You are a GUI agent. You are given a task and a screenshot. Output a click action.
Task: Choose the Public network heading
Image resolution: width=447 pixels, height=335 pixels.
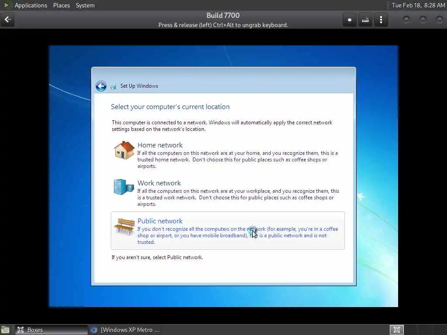tap(160, 221)
